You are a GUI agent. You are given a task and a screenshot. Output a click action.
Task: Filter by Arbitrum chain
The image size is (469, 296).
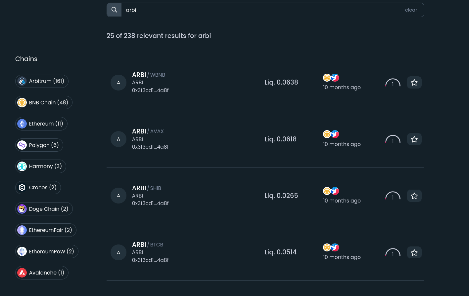click(42, 81)
